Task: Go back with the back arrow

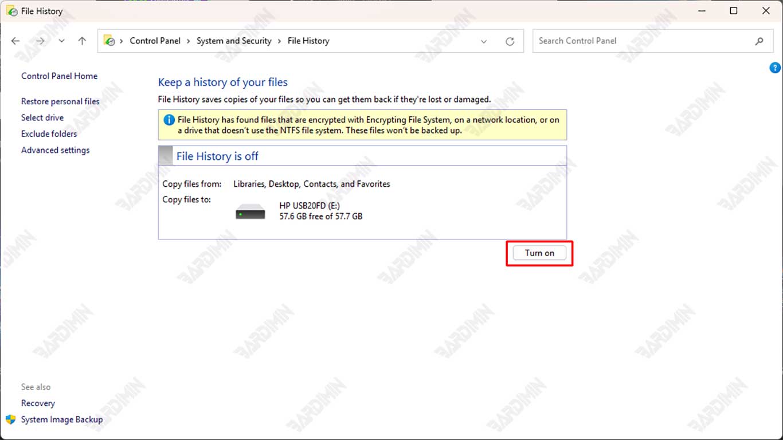Action: (15, 41)
